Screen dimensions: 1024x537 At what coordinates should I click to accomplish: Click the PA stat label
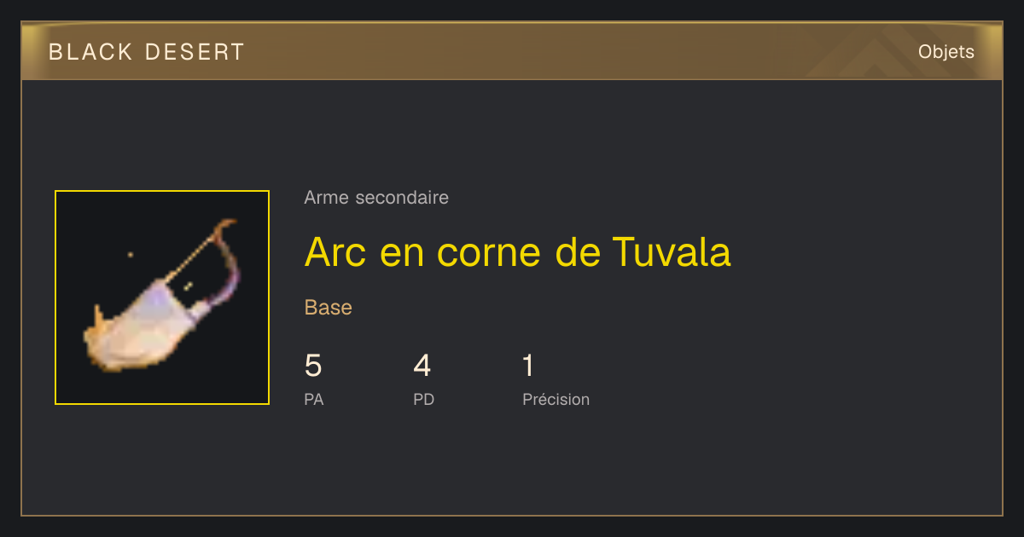point(314,399)
